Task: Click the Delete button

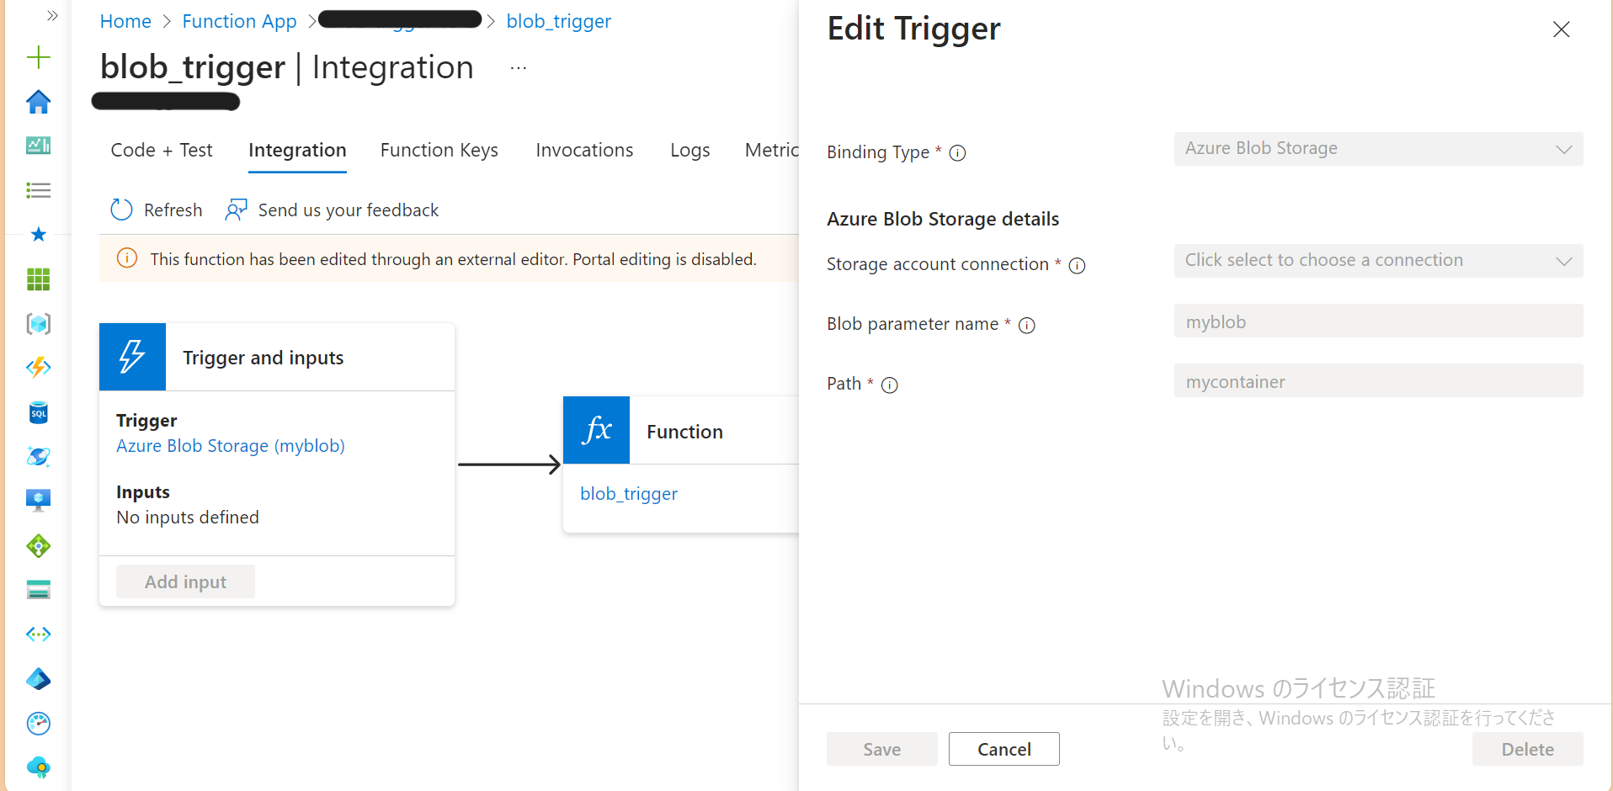Action: (1528, 749)
